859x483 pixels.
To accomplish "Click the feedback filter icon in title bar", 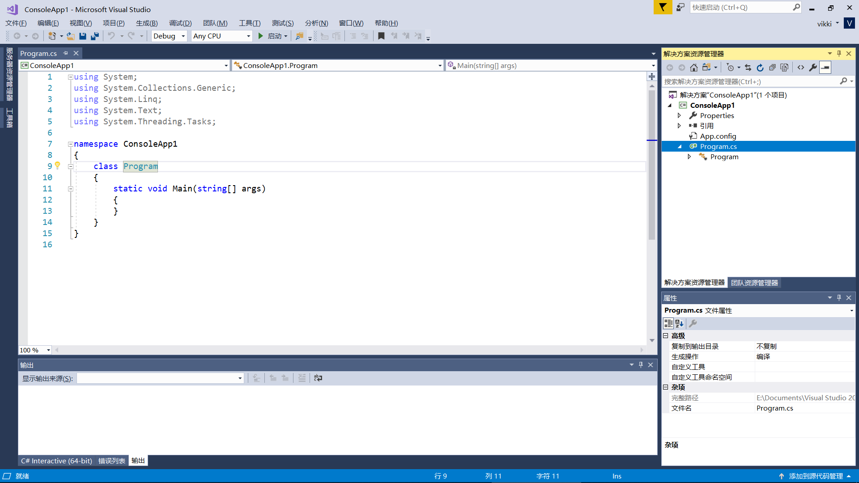I will coord(663,8).
